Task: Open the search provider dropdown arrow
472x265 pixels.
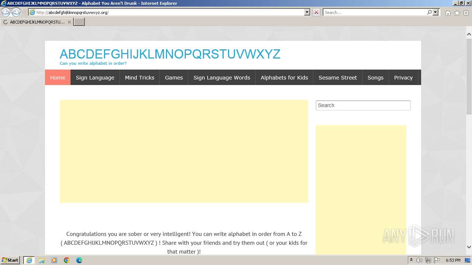Action: 435,12
